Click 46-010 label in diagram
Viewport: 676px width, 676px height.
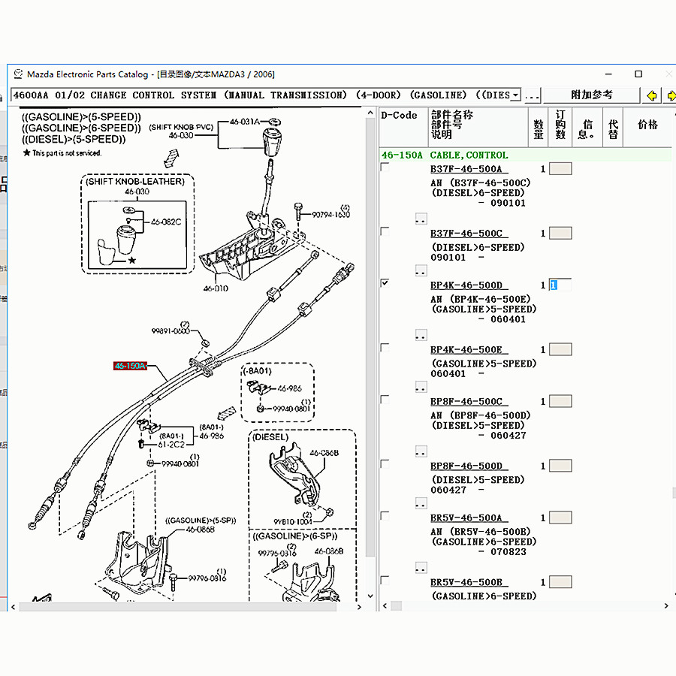click(x=216, y=288)
